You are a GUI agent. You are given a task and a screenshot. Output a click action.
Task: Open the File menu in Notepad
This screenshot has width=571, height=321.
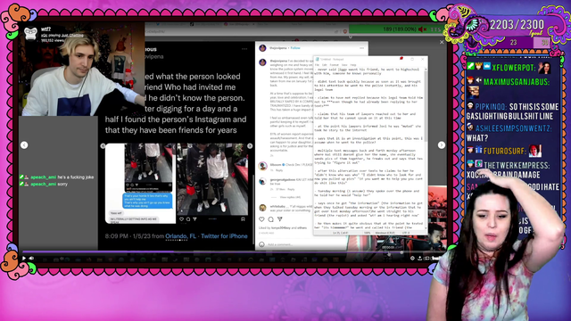[318, 65]
